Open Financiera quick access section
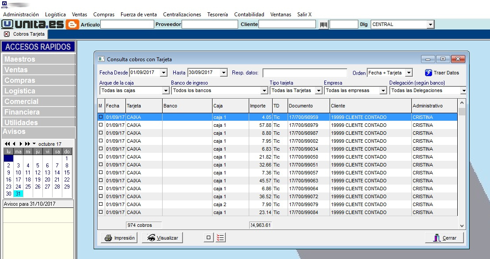490x259 pixels. click(38, 112)
